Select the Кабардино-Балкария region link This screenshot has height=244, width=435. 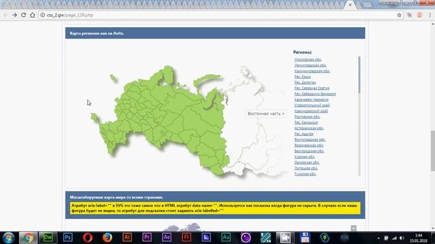pyautogui.click(x=315, y=94)
